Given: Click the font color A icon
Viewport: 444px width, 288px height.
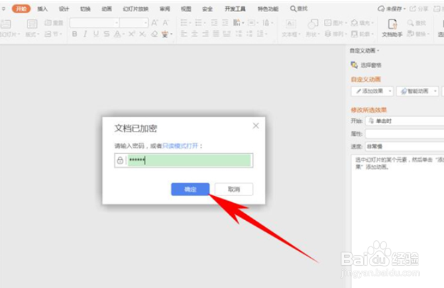Looking at the screenshot, I should click(117, 34).
